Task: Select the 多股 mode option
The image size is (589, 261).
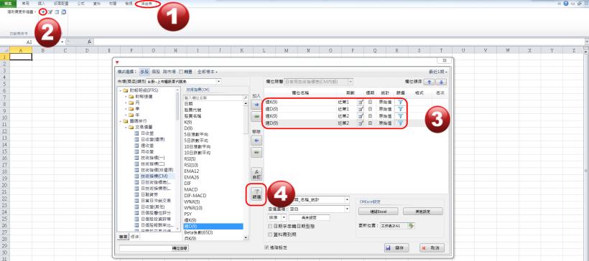Action: coord(144,71)
